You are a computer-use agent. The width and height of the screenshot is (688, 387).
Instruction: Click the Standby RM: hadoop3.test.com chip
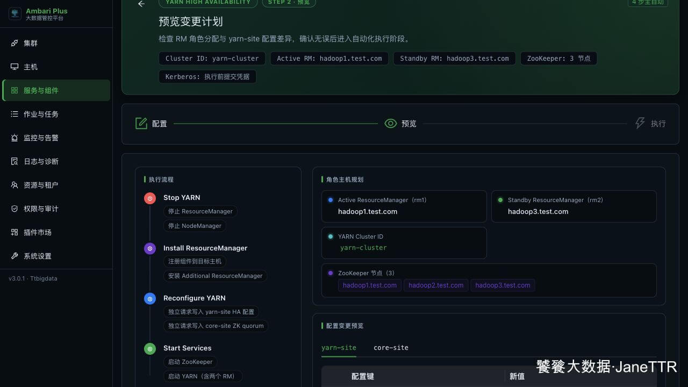[x=454, y=59]
